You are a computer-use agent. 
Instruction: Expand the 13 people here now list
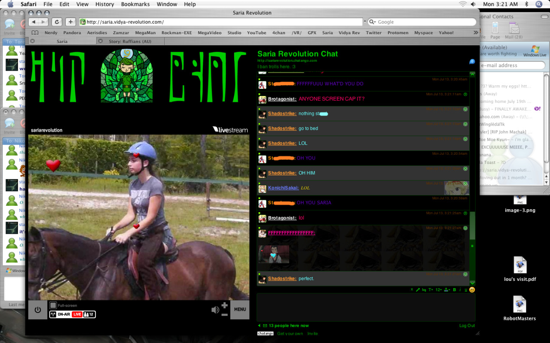tap(289, 326)
